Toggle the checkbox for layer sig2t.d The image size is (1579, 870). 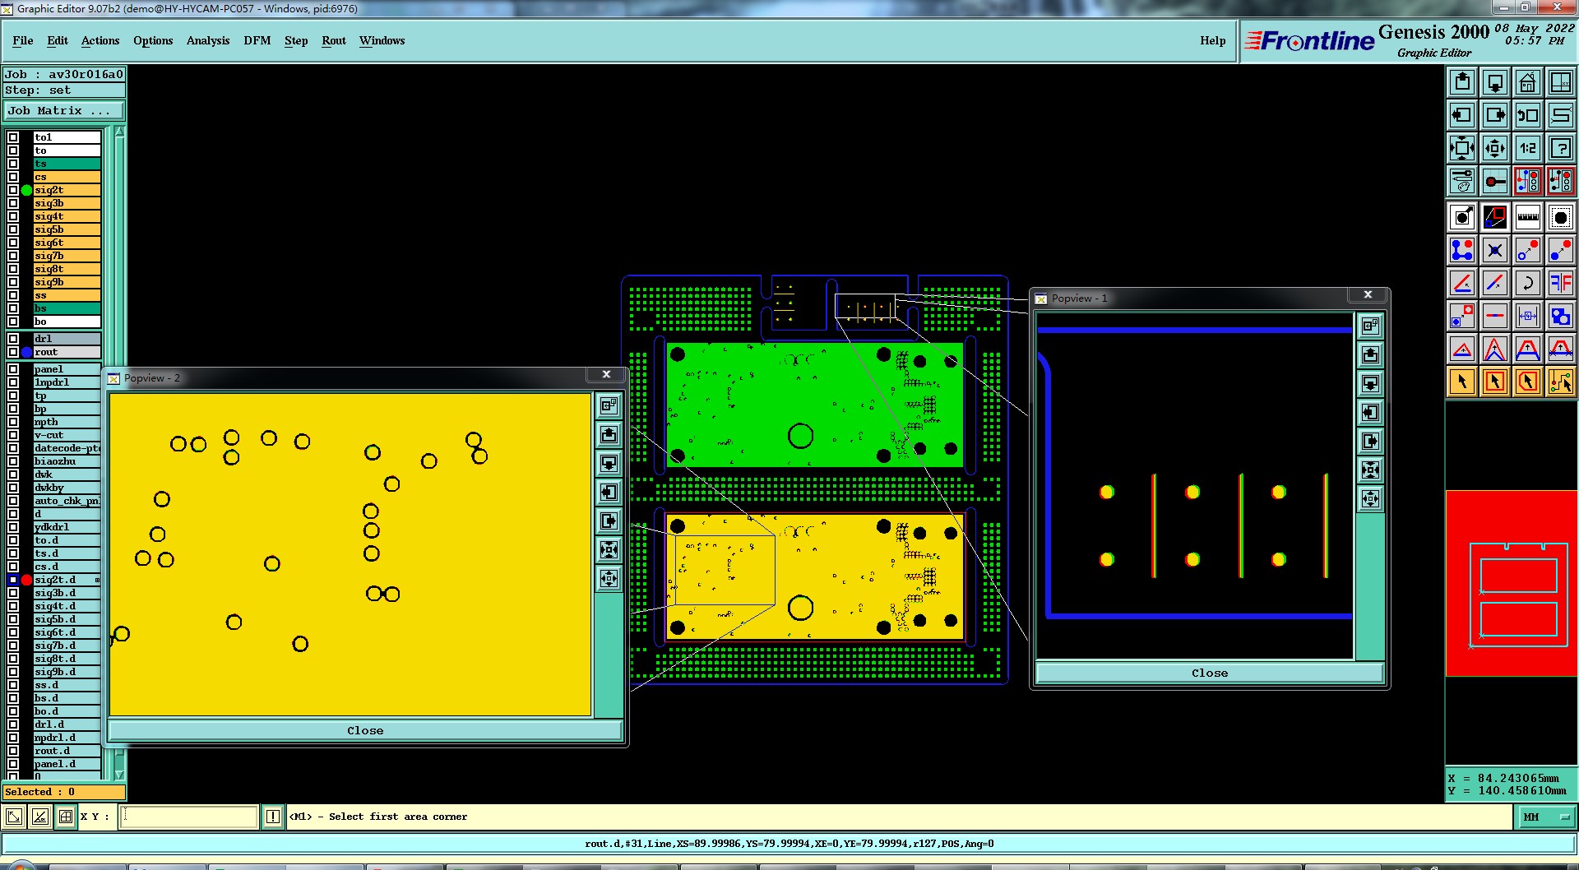tap(13, 580)
